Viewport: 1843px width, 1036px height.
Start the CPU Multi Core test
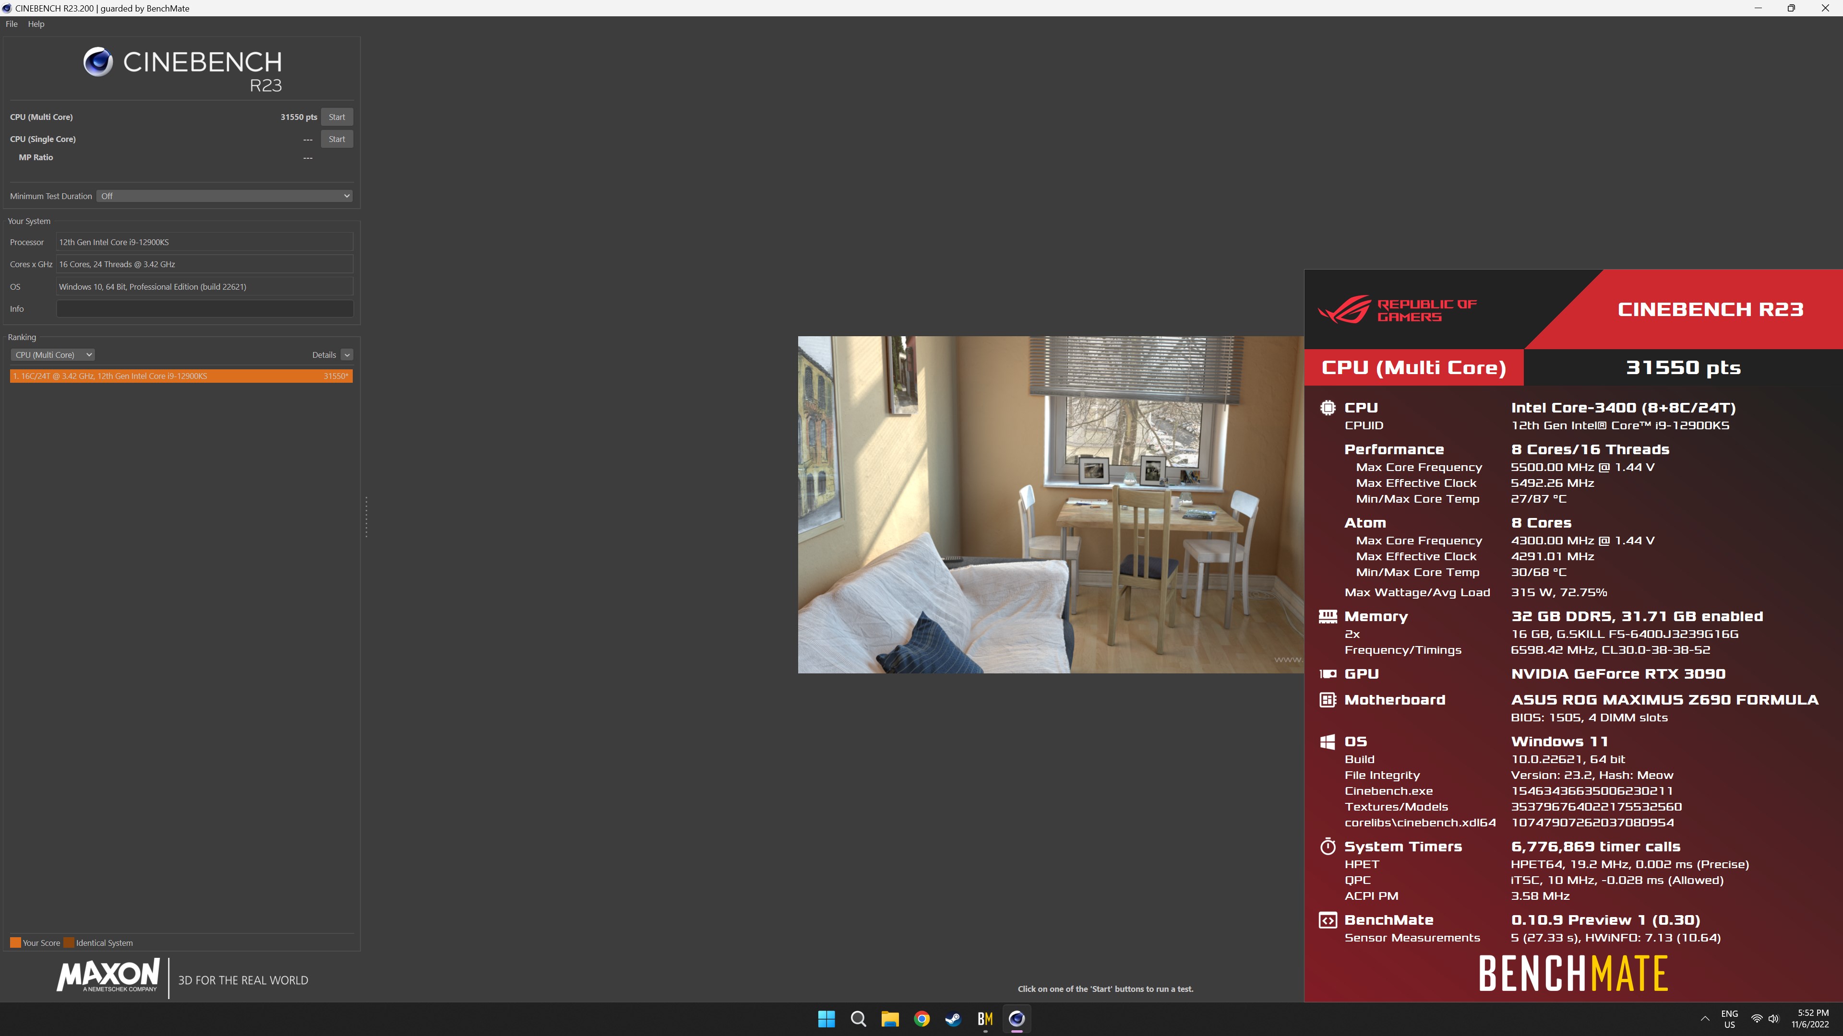(336, 117)
